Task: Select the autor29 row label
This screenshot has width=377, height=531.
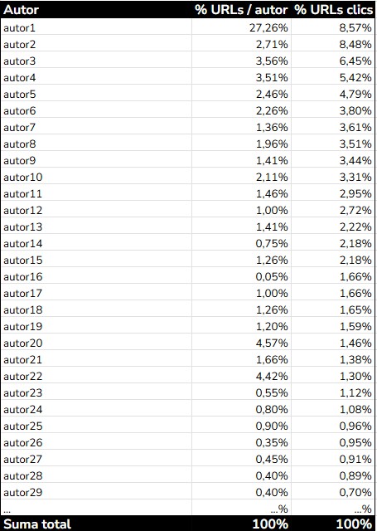Action: click(x=22, y=492)
